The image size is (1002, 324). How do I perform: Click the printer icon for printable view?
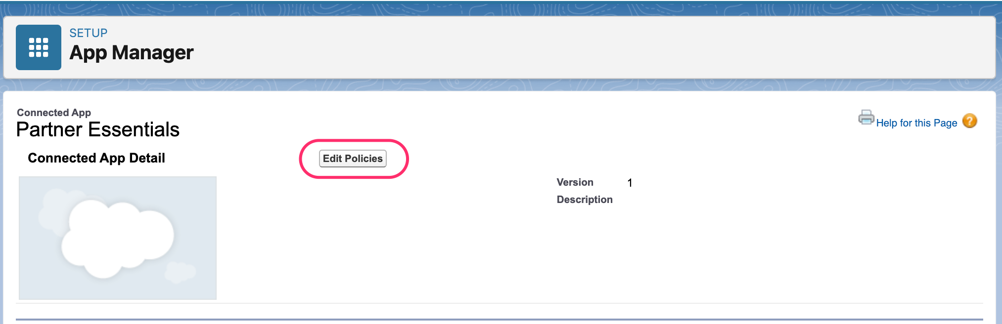pos(866,118)
